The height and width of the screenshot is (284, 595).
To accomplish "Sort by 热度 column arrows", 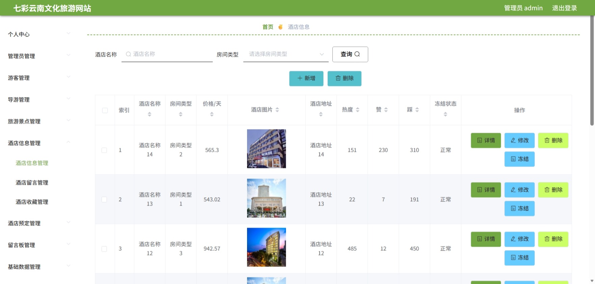I will (x=357, y=110).
